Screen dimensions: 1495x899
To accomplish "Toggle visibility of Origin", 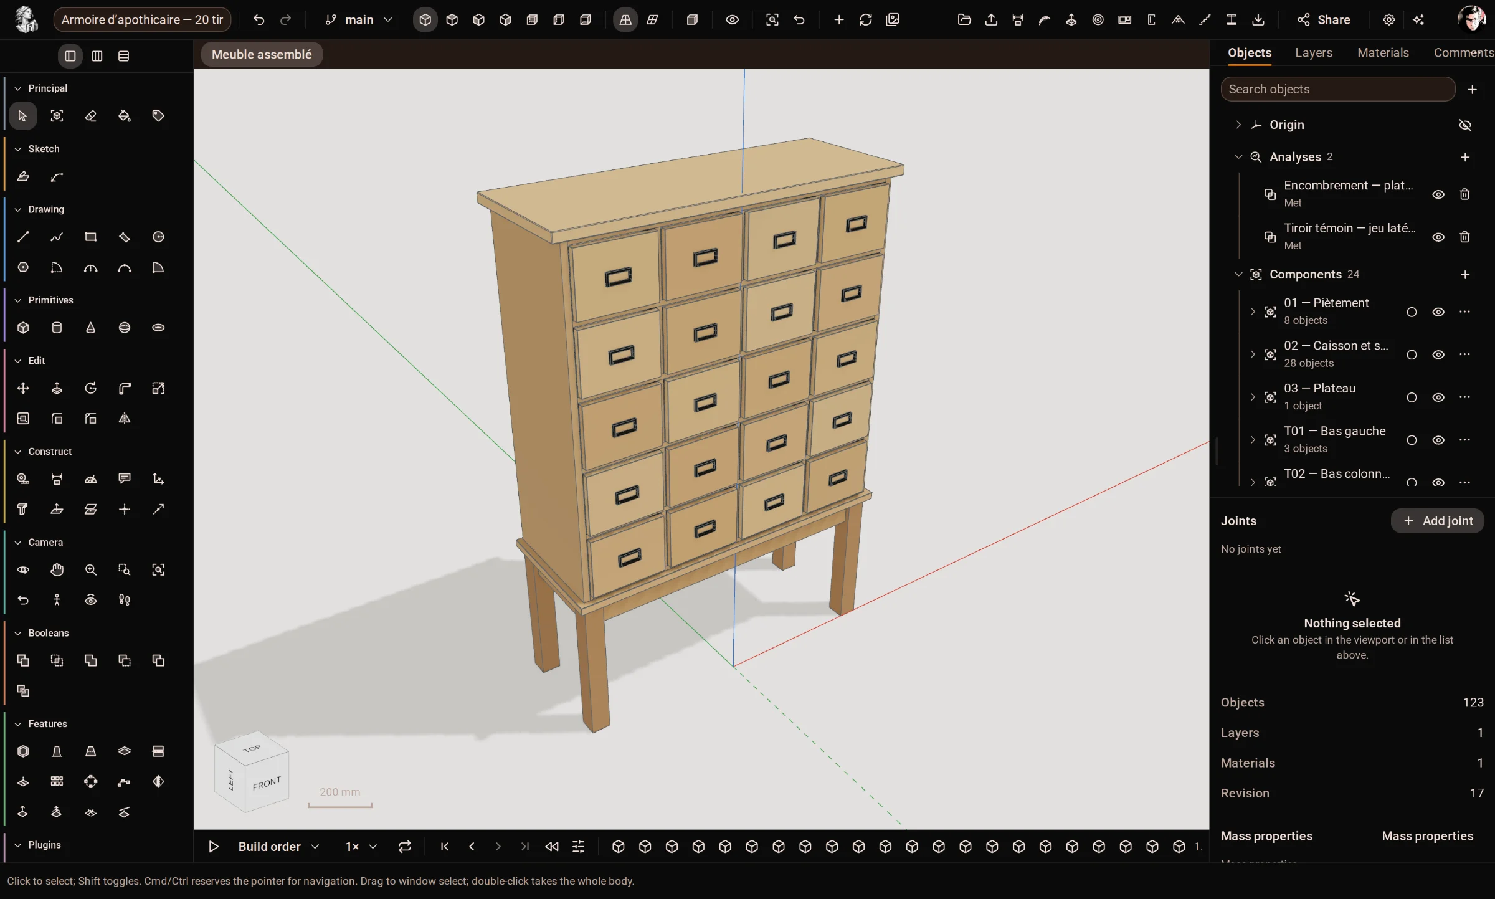I will 1464,125.
